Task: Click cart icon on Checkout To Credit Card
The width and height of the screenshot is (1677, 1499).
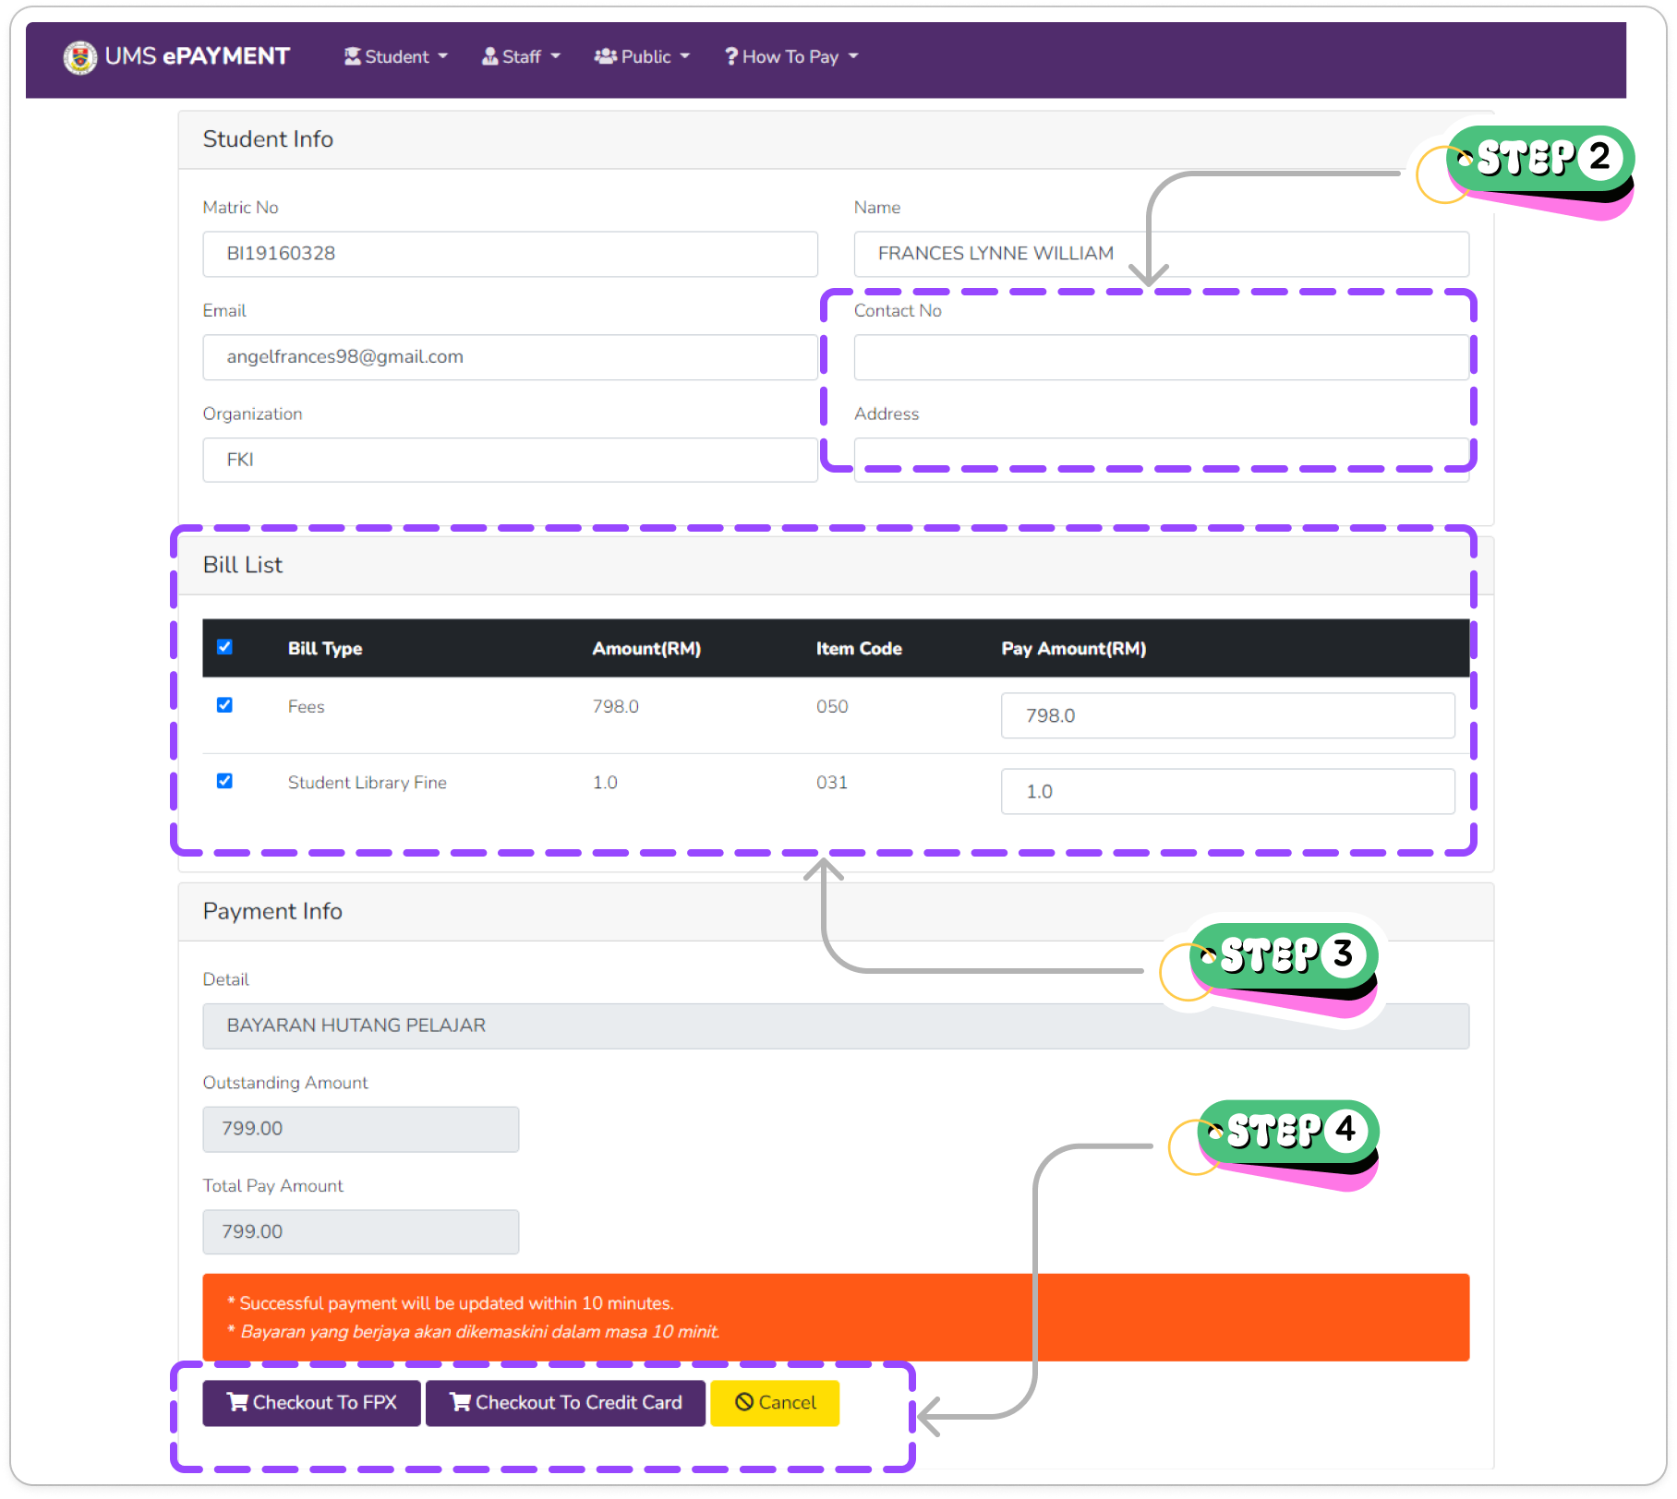Action: pyautogui.click(x=460, y=1402)
